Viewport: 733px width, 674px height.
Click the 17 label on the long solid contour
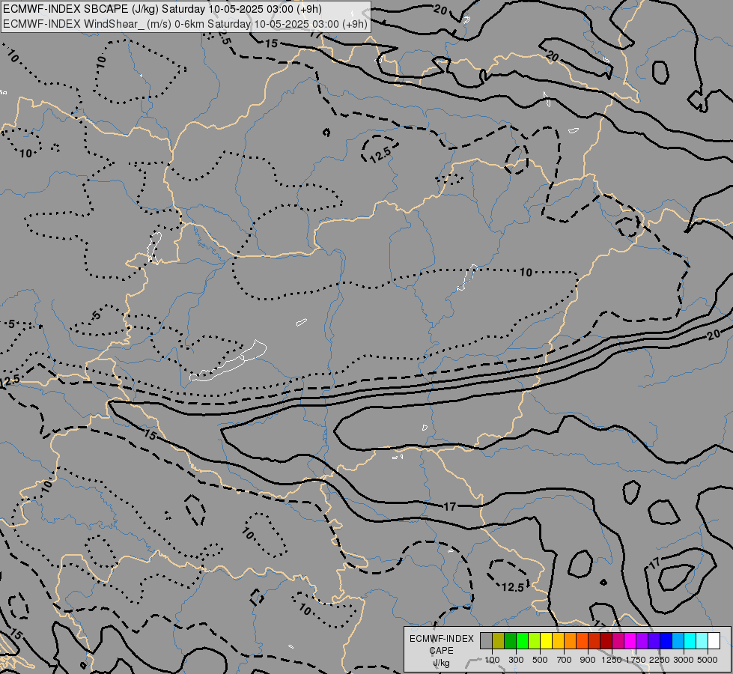[x=449, y=506]
